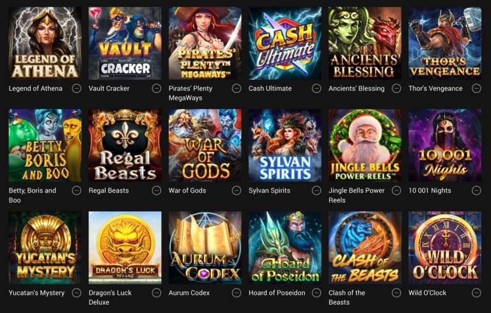The height and width of the screenshot is (313, 491).
Task: Click the Clash of the Beasts title text
Action: 347,298
